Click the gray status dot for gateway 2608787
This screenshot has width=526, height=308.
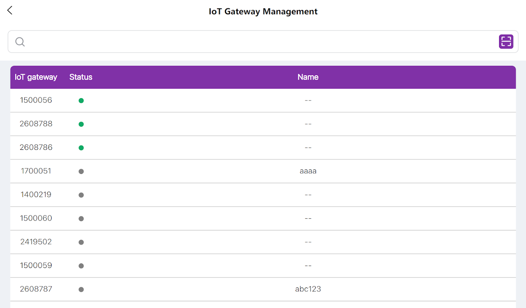81,290
